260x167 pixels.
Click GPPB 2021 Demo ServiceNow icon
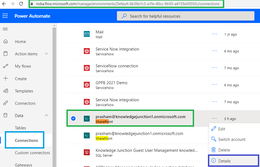[x=87, y=85]
